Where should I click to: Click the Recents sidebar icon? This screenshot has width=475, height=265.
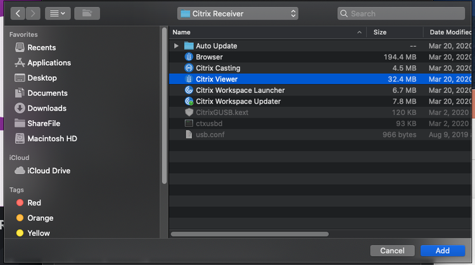point(20,47)
